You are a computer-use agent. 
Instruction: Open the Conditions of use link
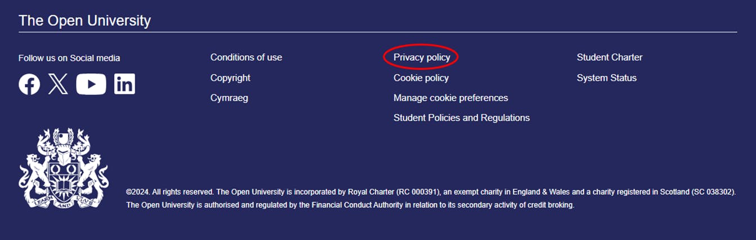(246, 57)
